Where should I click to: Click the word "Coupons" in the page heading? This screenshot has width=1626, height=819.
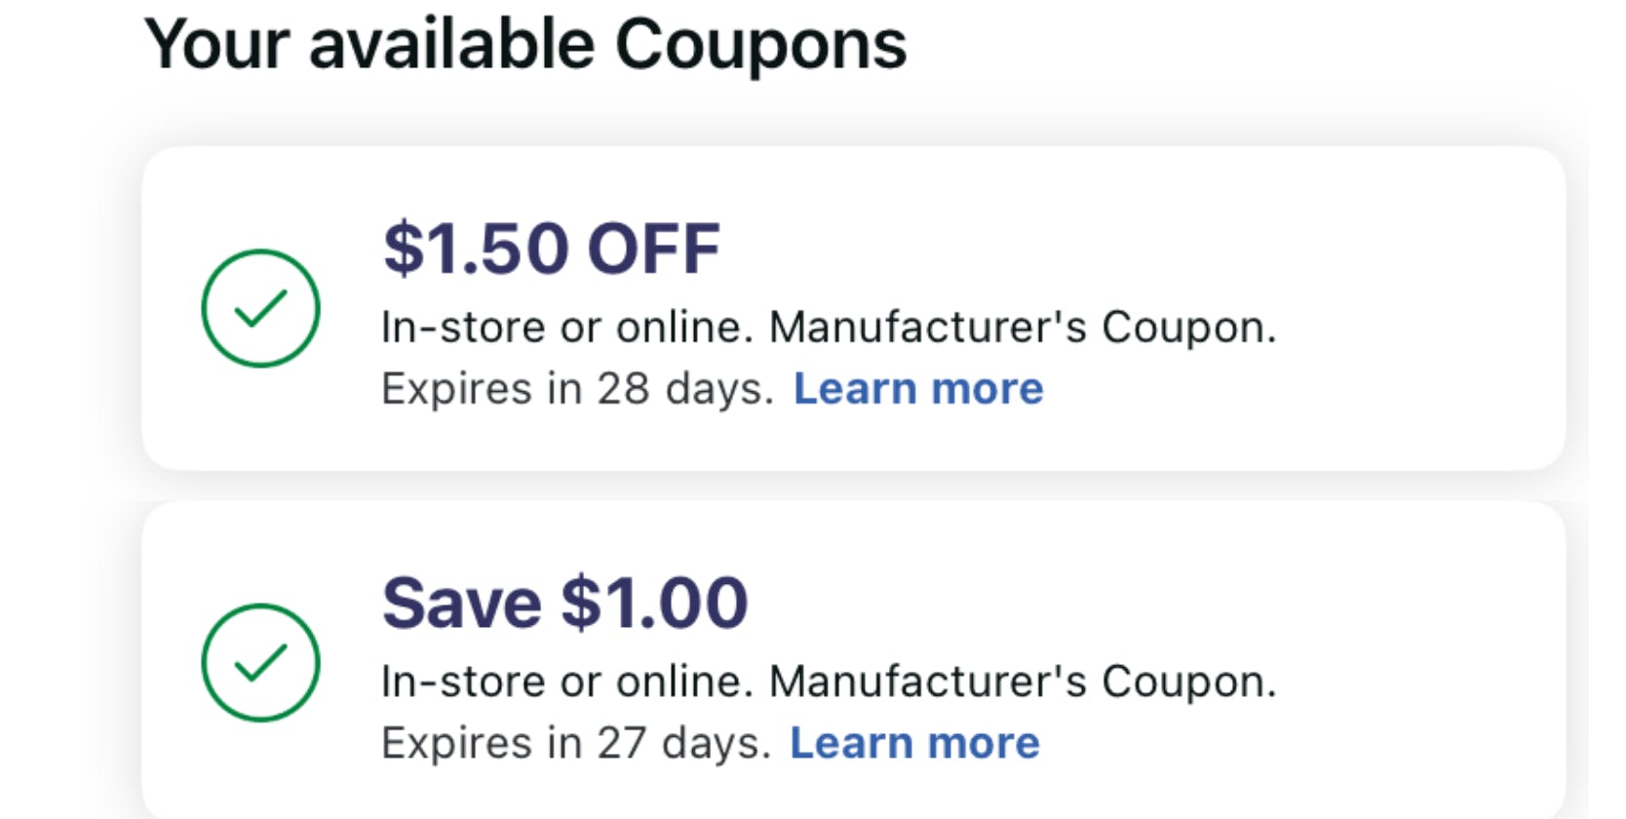click(x=761, y=45)
